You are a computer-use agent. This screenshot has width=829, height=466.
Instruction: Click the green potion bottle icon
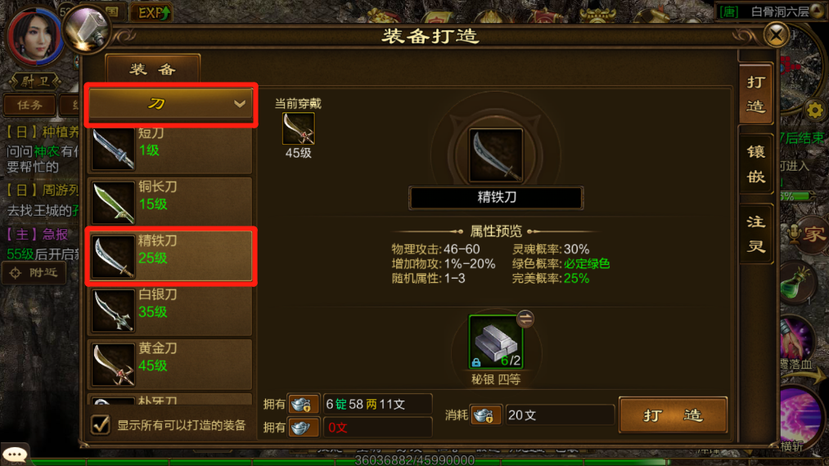coord(797,284)
